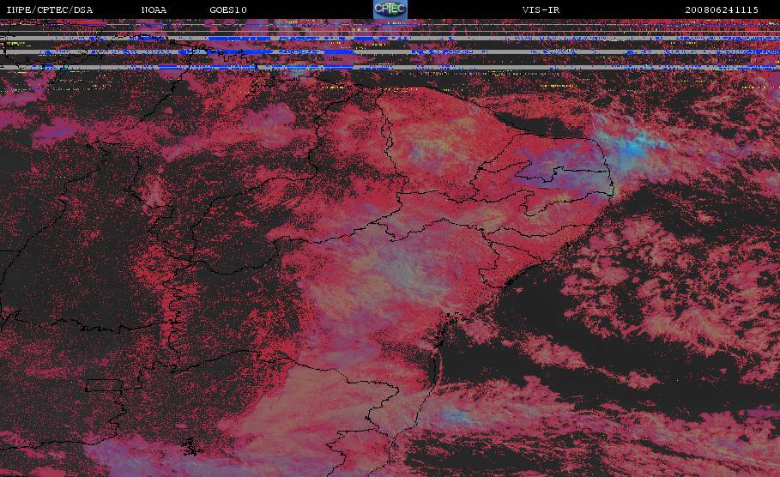Click the 200806241115 timestamp text
This screenshot has width=780, height=477.
722,10
